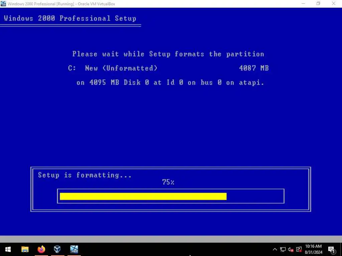Image resolution: width=342 pixels, height=256 pixels.
Task: Click the 75% progress percentage text
Action: (168, 182)
